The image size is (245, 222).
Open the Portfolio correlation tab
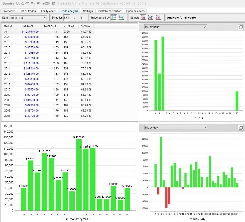coord(110,11)
